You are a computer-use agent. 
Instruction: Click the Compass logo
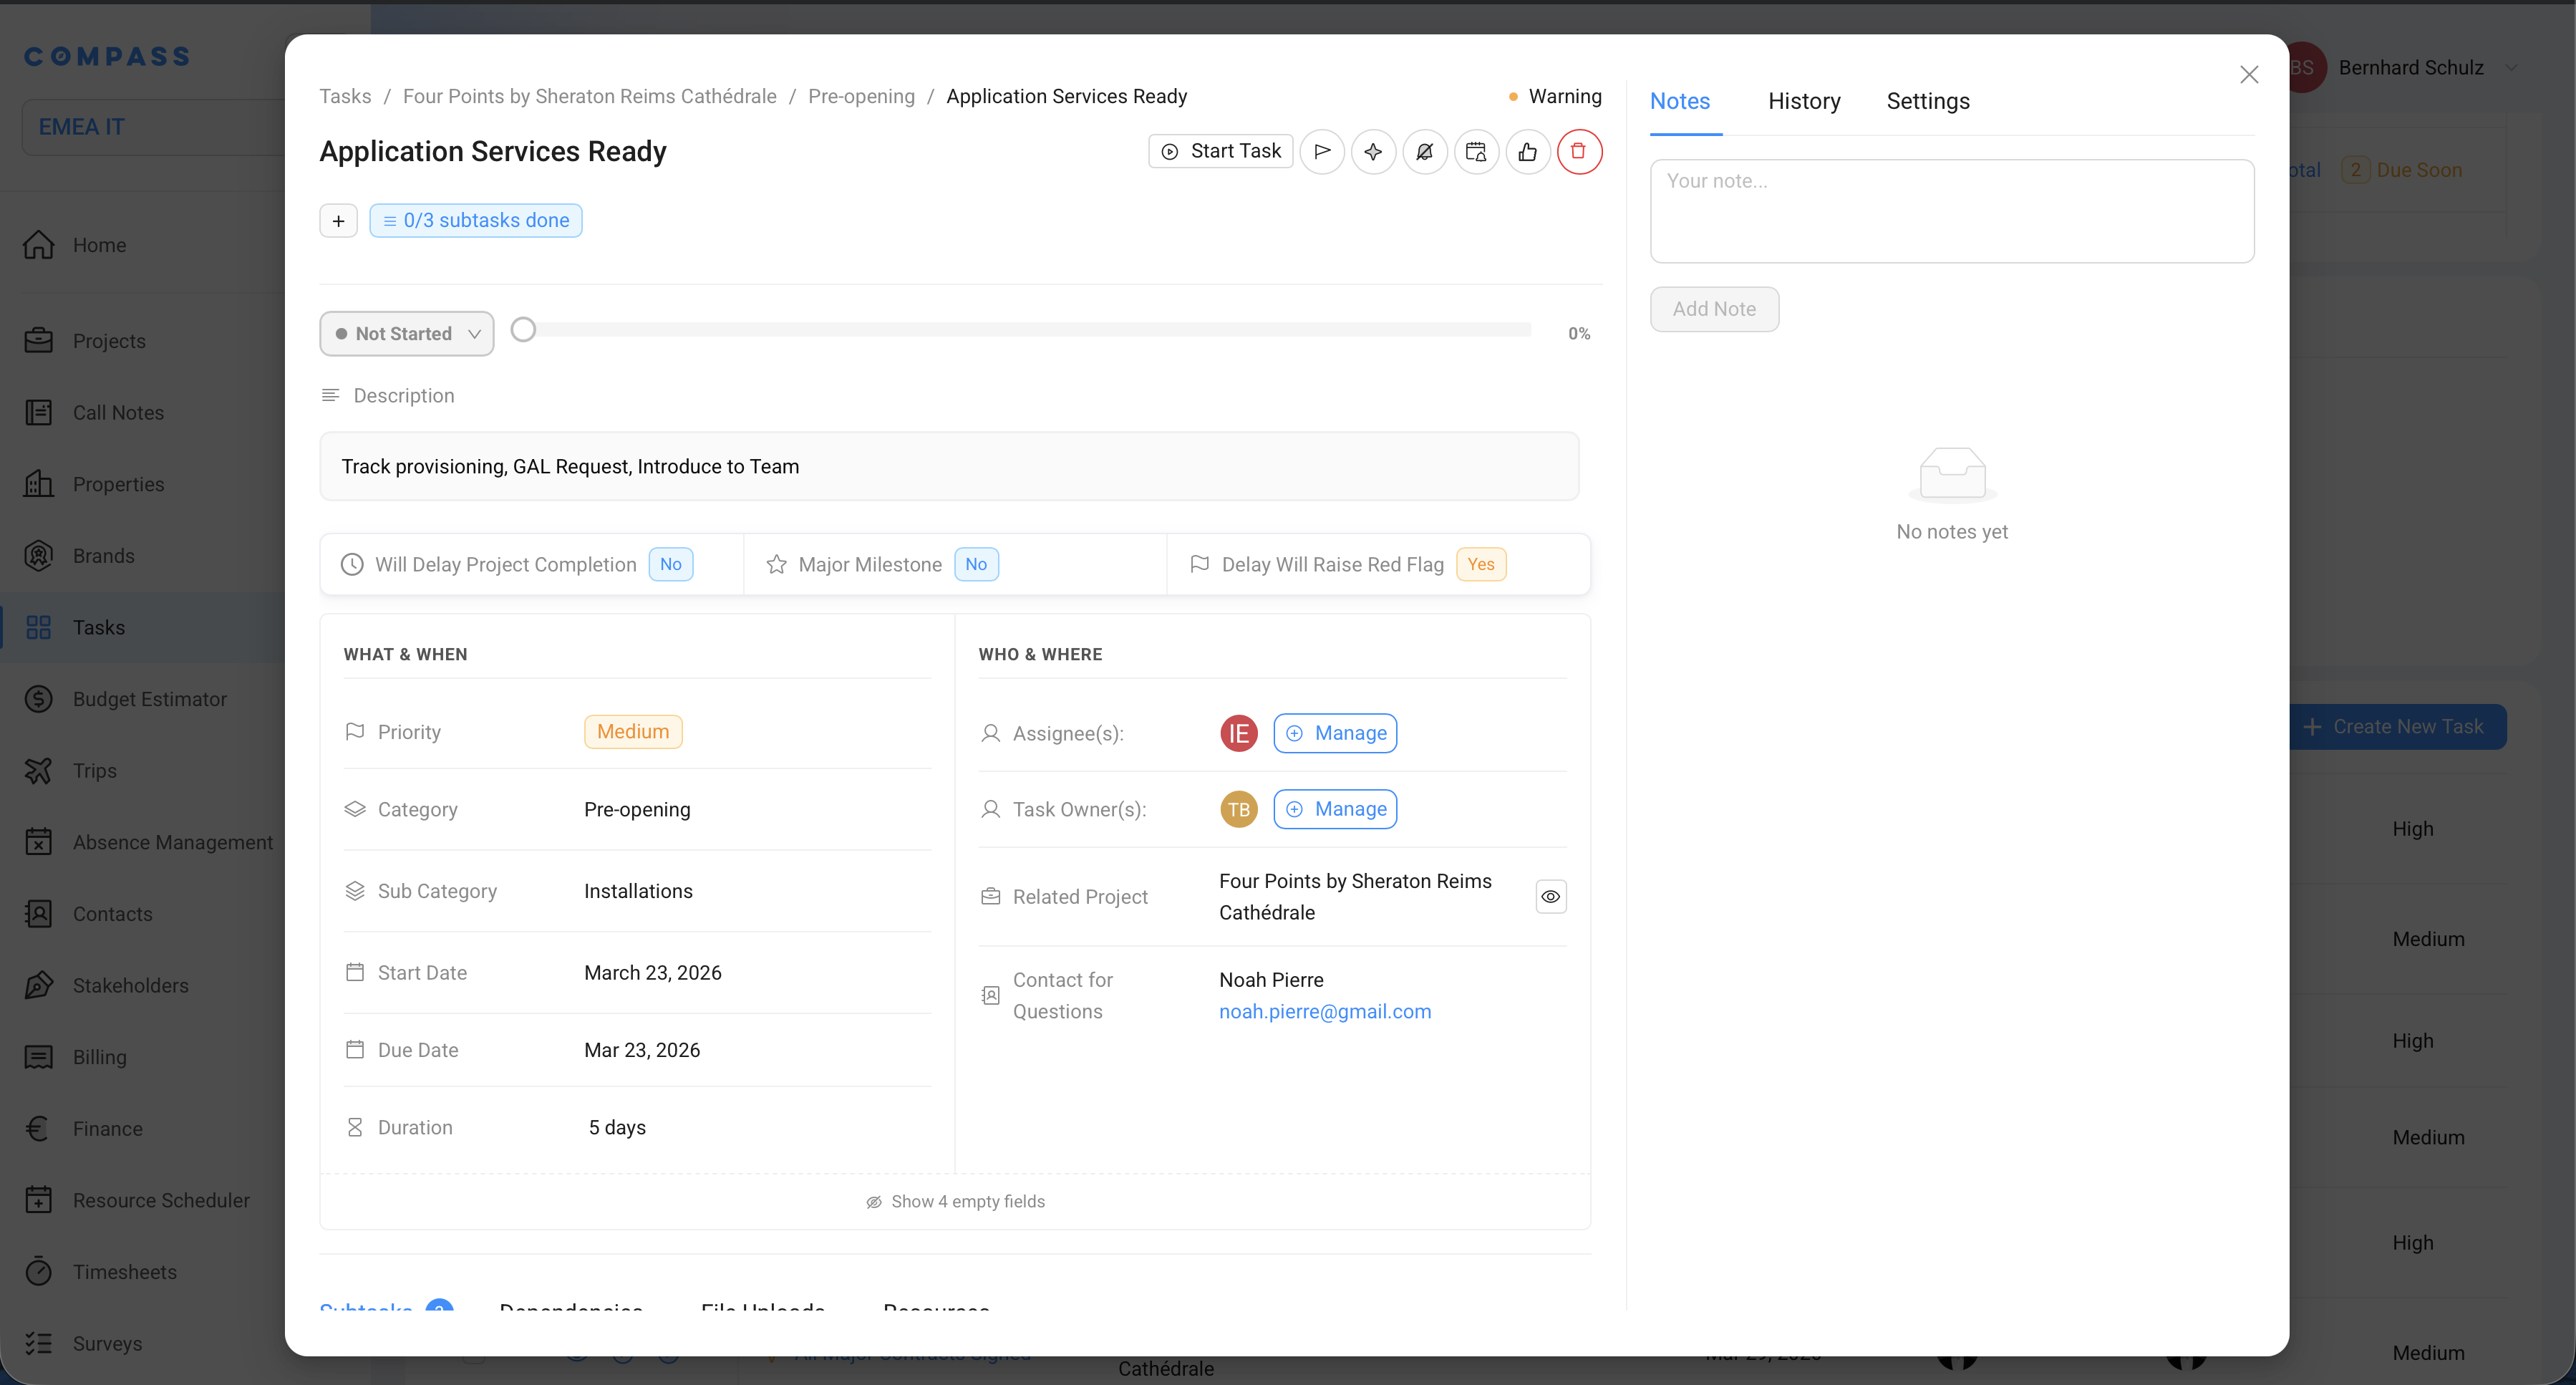pyautogui.click(x=107, y=57)
